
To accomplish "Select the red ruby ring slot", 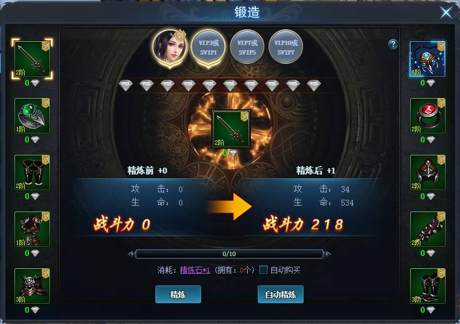I will [x=427, y=116].
